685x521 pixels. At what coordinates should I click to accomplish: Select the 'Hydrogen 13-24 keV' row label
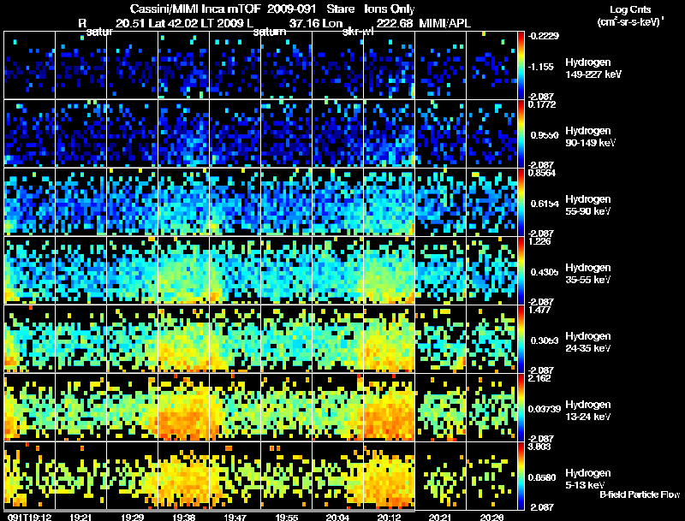click(x=588, y=411)
